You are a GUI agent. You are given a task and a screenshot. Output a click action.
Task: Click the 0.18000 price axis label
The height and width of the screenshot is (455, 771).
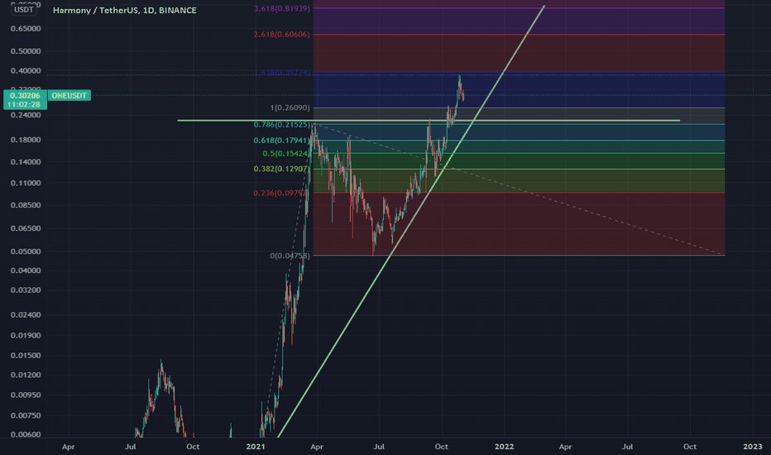(x=26, y=140)
